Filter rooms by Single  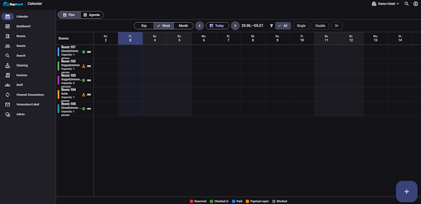[301, 26]
